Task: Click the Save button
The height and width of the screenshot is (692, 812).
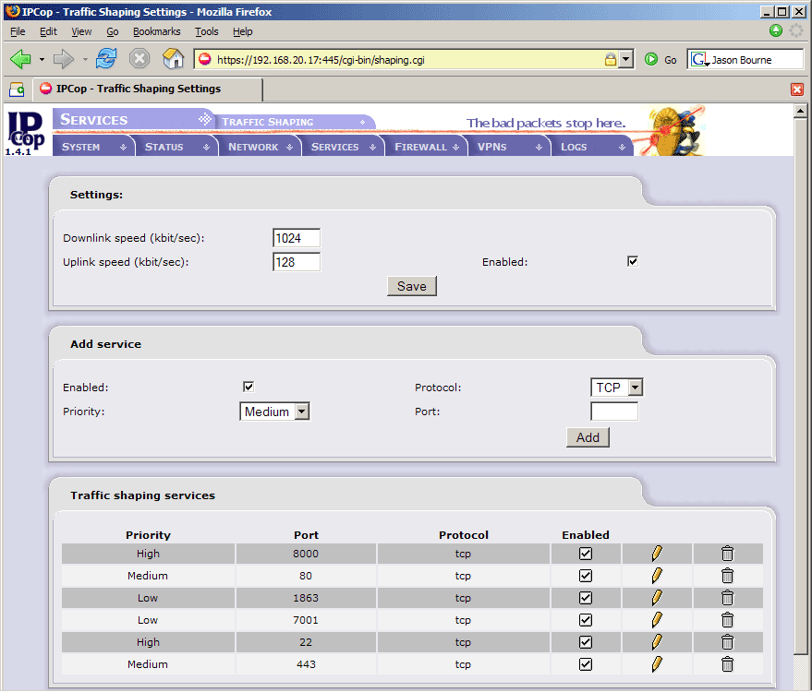Action: pos(411,286)
